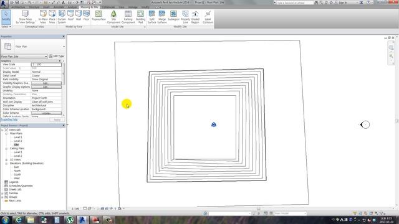Open the Floor Plan type selector dropdown
The height and width of the screenshot is (224, 399).
[x=64, y=47]
